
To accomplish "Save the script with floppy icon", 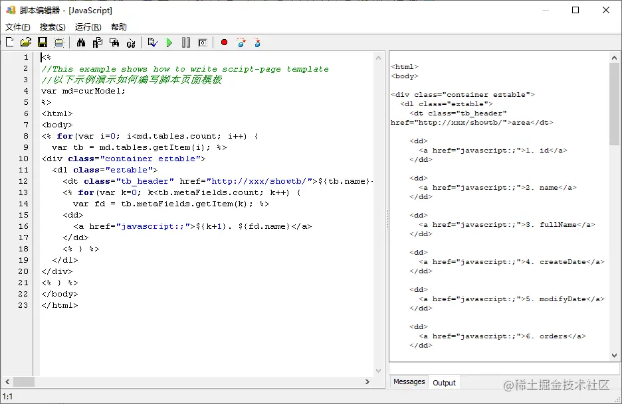I will [x=43, y=42].
